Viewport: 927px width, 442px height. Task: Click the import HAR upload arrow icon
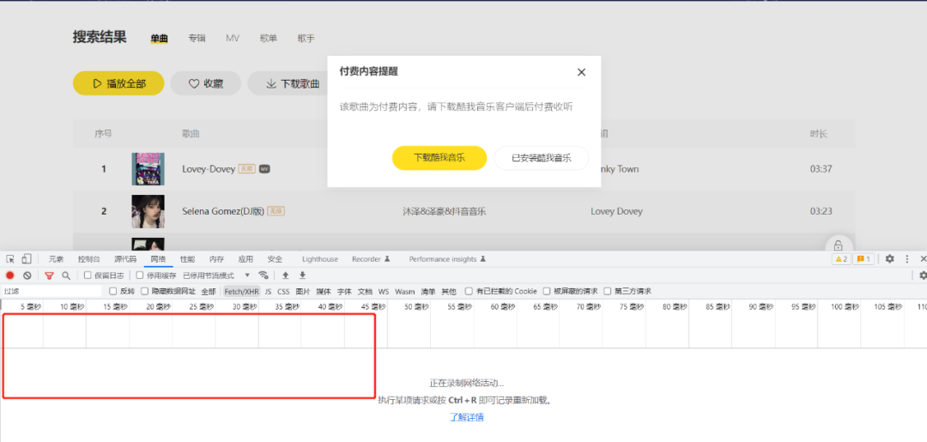(x=285, y=275)
